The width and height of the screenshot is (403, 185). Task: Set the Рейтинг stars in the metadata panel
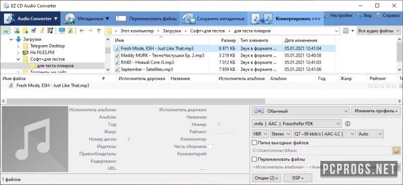tap(223, 132)
